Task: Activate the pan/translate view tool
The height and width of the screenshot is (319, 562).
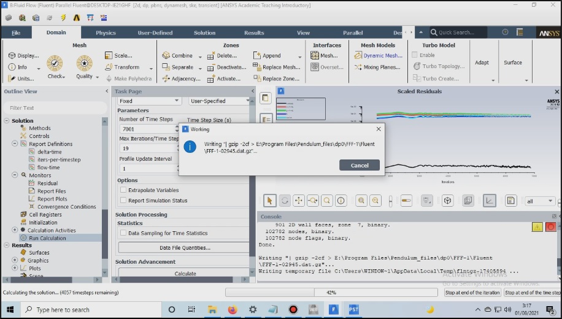Action: [299, 201]
